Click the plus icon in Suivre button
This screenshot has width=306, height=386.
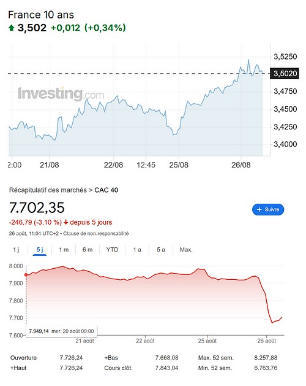click(x=259, y=209)
